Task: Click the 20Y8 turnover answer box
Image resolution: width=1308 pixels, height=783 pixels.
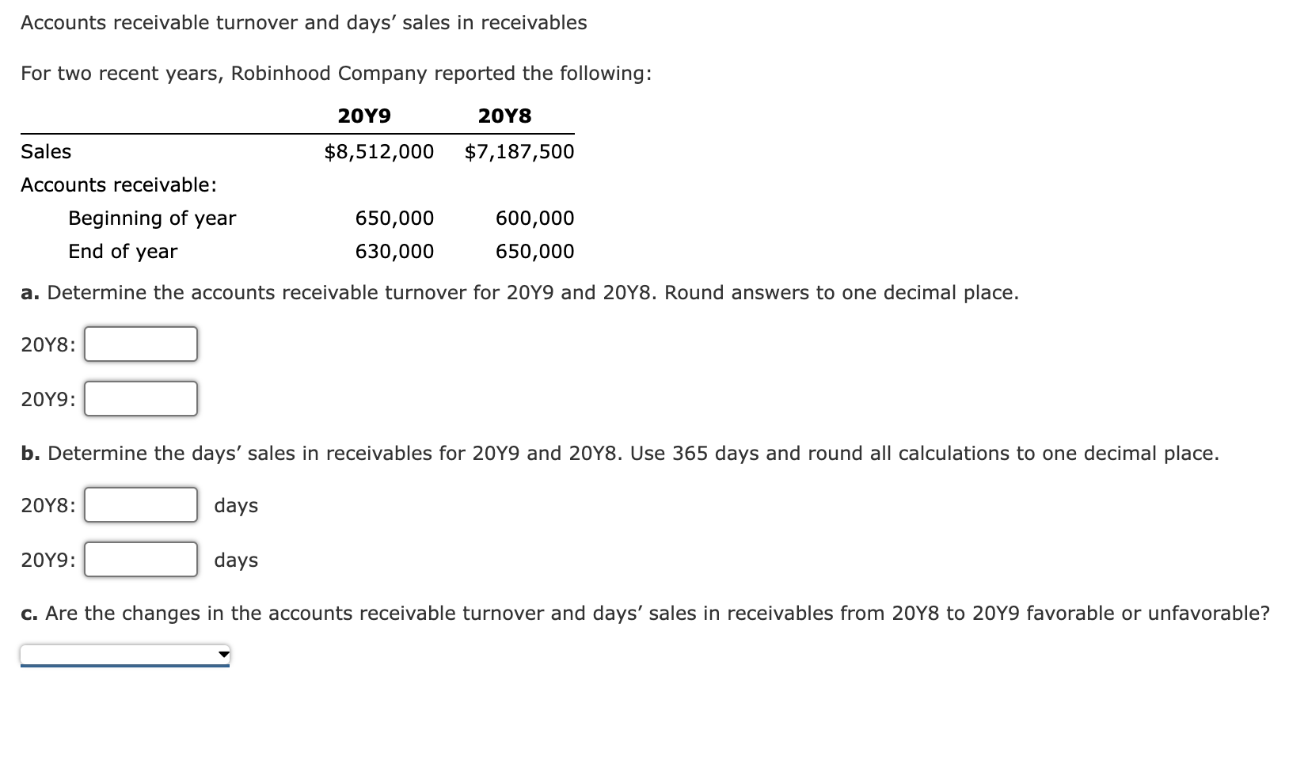Action: 140,344
